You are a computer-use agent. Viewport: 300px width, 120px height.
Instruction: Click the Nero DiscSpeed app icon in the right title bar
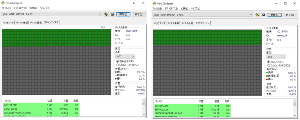click(154, 3)
